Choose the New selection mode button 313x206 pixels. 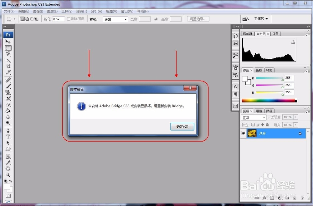point(22,19)
